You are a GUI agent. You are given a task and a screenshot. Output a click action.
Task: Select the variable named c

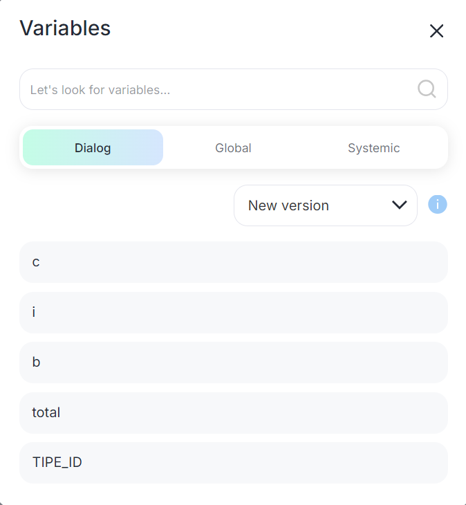(233, 262)
